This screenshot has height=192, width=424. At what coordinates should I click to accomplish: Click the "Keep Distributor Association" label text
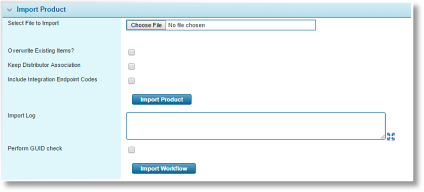click(x=44, y=65)
